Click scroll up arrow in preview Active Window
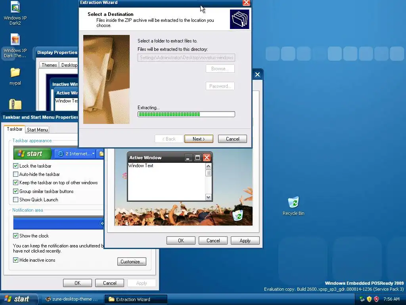 [x=208, y=166]
